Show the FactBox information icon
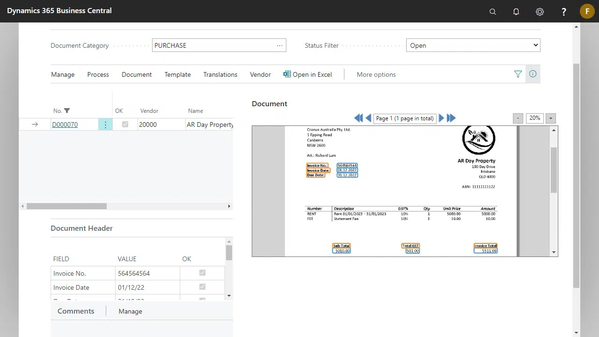This screenshot has width=599, height=337. (x=533, y=74)
